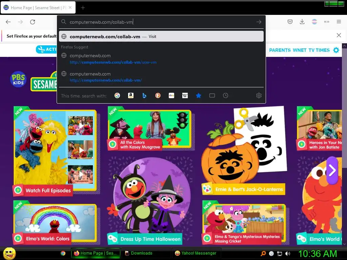
Task: Click inside the address bar text field
Action: [x=161, y=22]
